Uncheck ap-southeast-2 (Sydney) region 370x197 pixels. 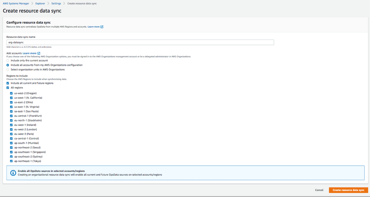11,157
